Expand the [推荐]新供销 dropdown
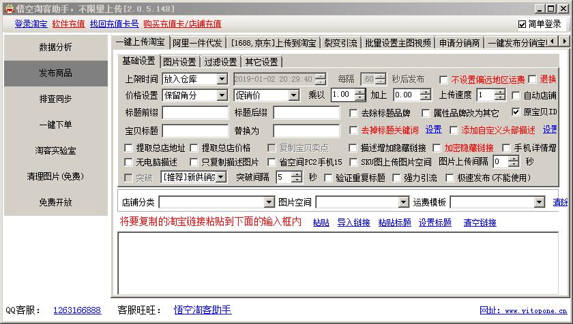Screen dimensions: 573x324 click(221, 178)
